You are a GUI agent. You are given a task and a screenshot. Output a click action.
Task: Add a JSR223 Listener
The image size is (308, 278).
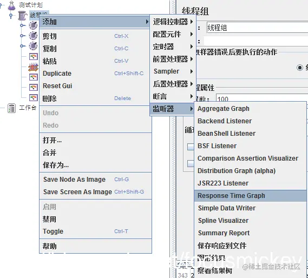point(251,183)
